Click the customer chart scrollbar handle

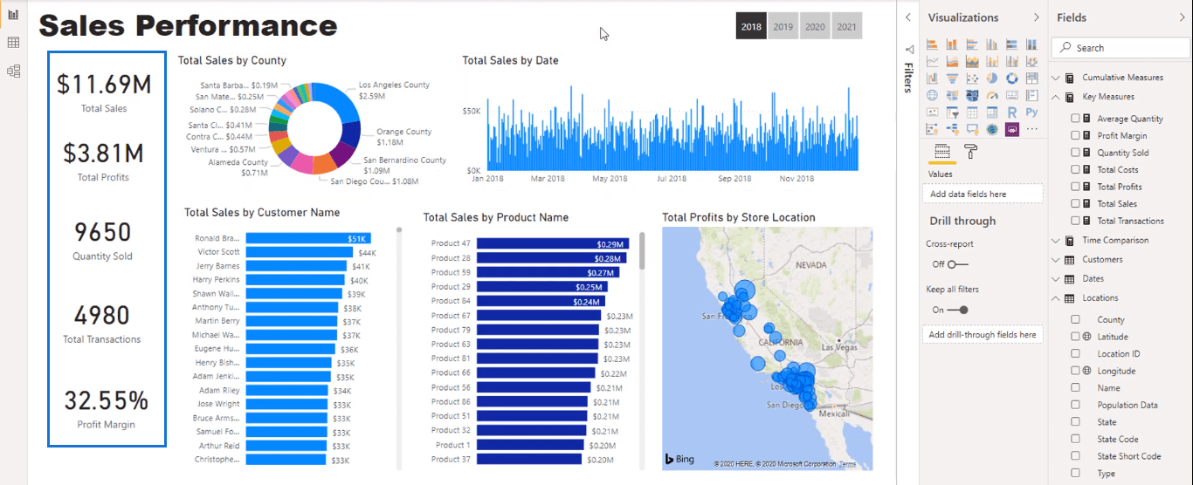(x=399, y=231)
